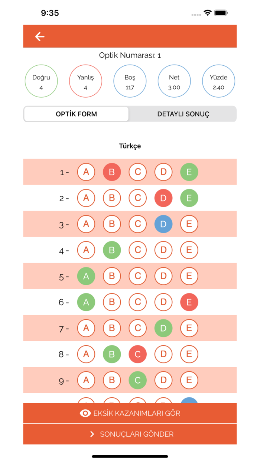Tap the Yüzde percentage circle

[218, 81]
